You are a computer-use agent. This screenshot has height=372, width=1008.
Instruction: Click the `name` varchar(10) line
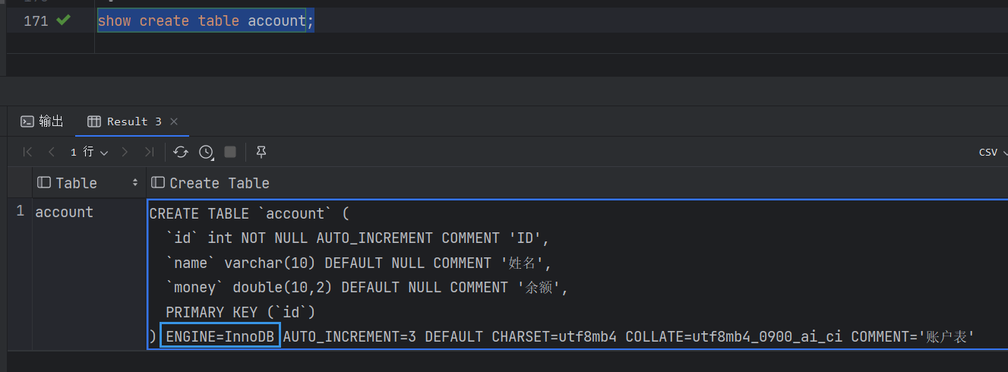click(359, 263)
